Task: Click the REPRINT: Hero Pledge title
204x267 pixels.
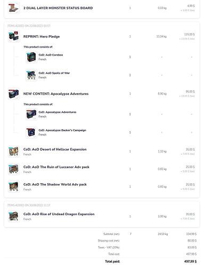Action: [x=42, y=37]
